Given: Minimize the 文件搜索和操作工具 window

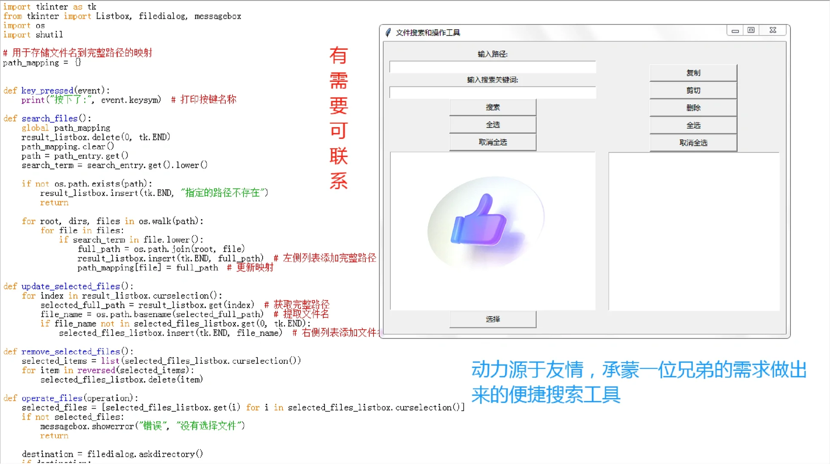Looking at the screenshot, I should coord(735,30).
